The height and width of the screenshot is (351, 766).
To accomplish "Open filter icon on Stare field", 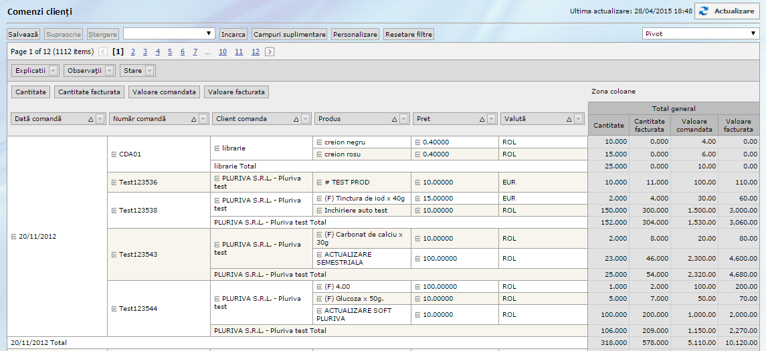I will point(150,71).
